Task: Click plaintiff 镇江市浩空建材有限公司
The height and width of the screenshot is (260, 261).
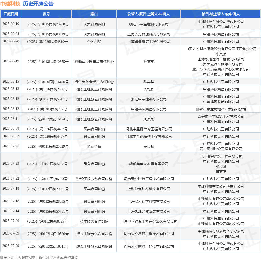Action: [x=149, y=24]
